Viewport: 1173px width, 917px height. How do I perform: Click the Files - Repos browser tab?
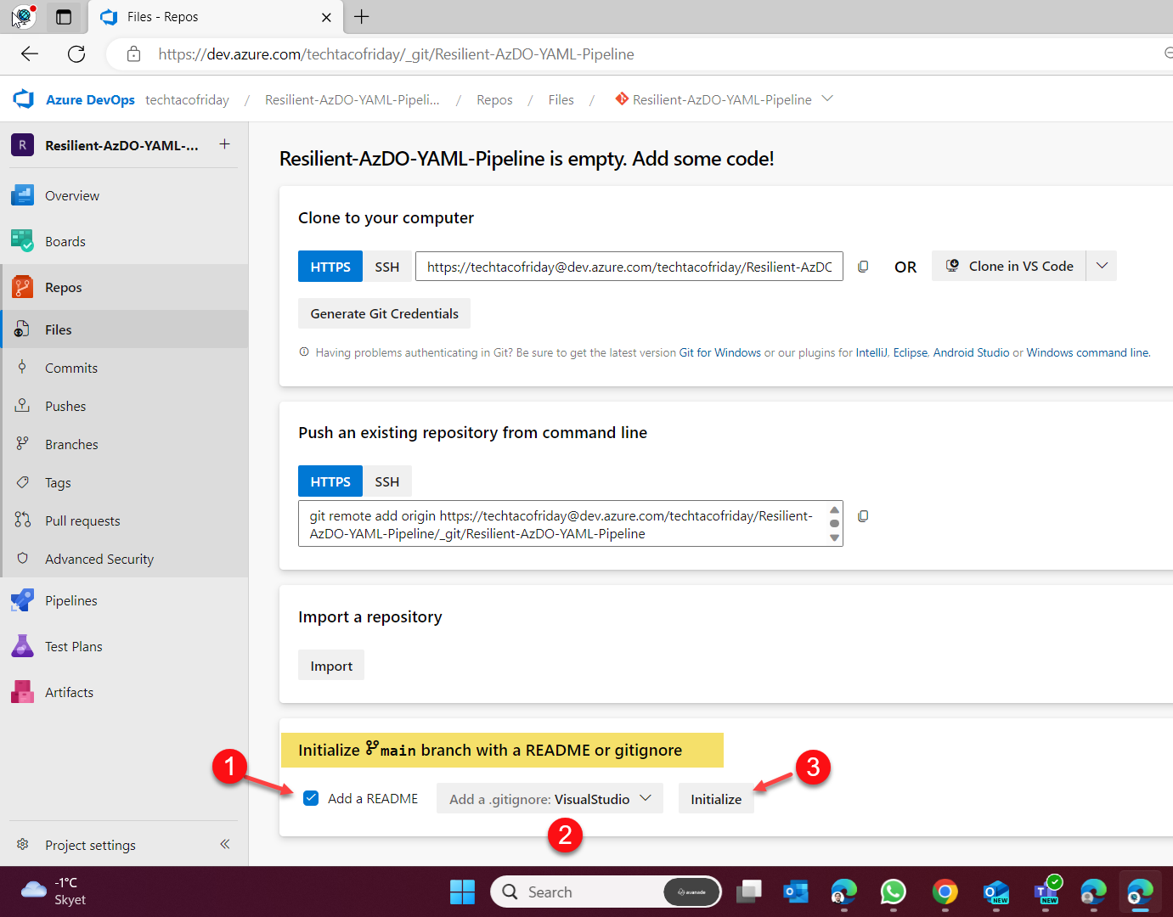(216, 17)
